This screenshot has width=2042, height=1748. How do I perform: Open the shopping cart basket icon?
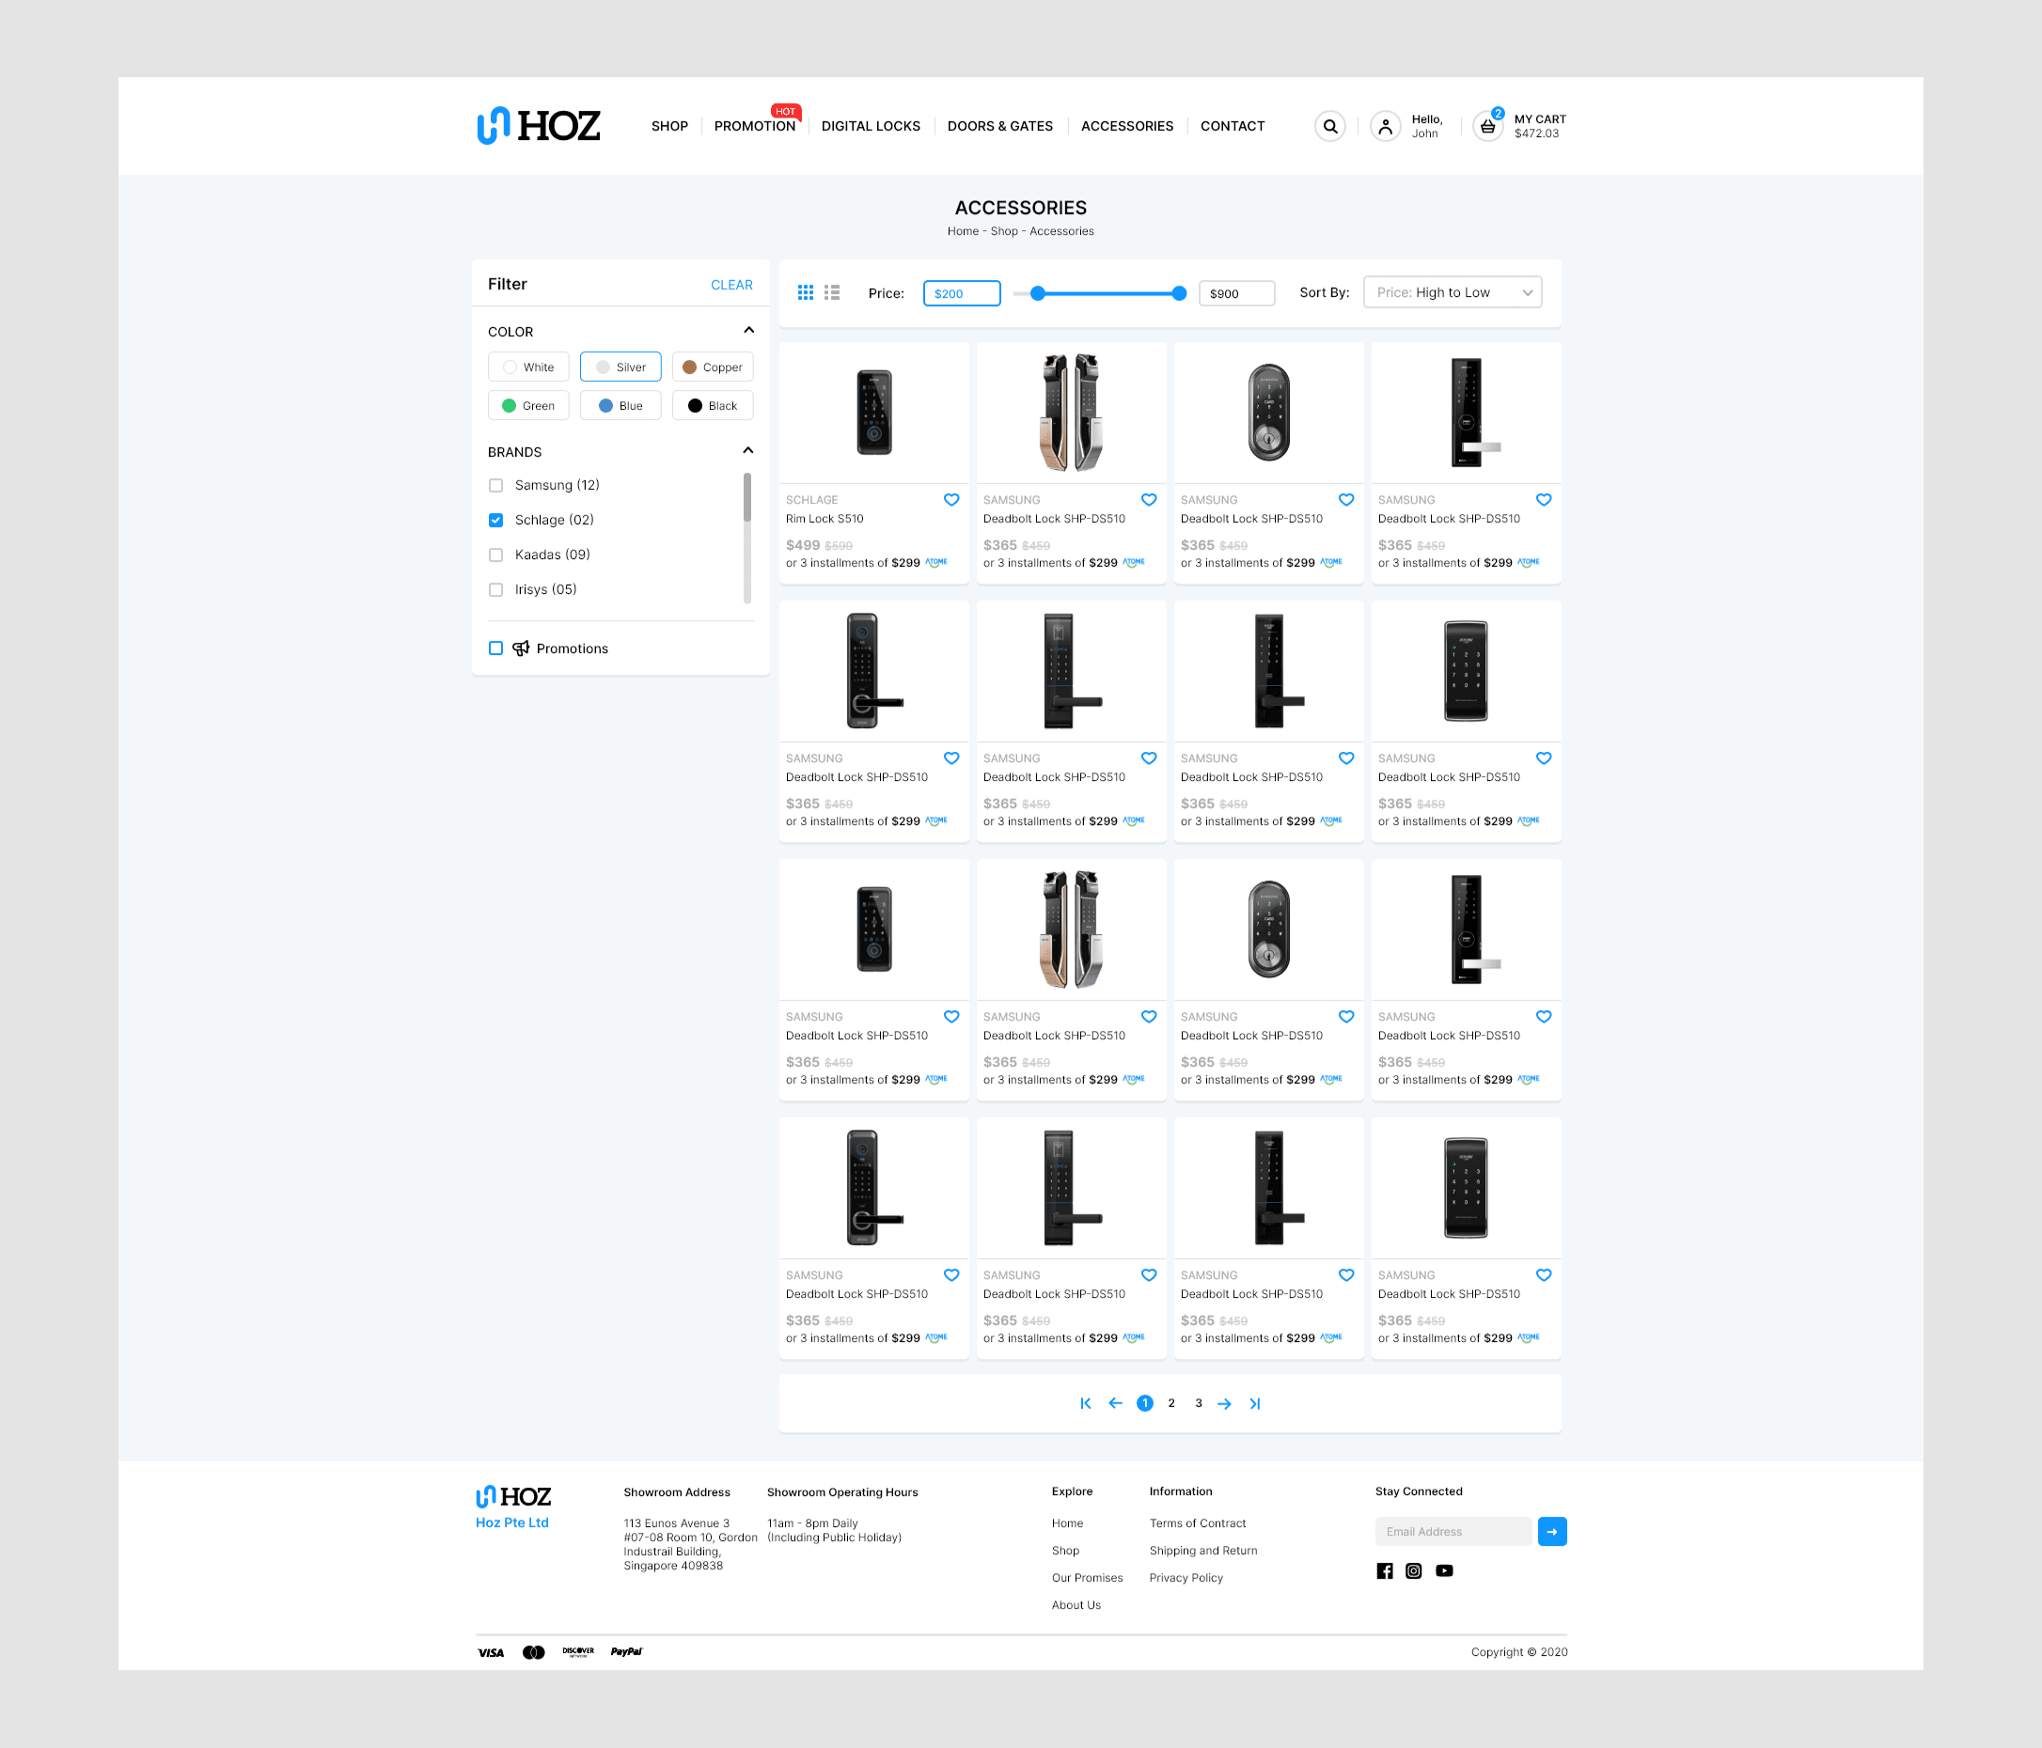click(1487, 126)
